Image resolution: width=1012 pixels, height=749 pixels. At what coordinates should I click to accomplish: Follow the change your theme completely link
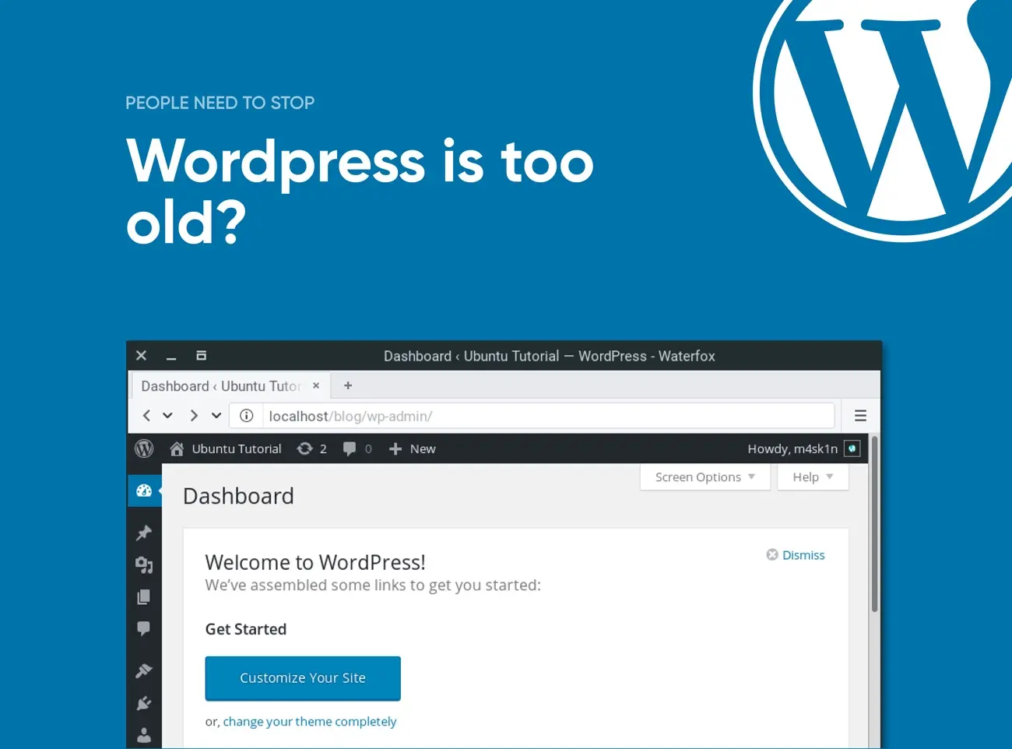[309, 722]
